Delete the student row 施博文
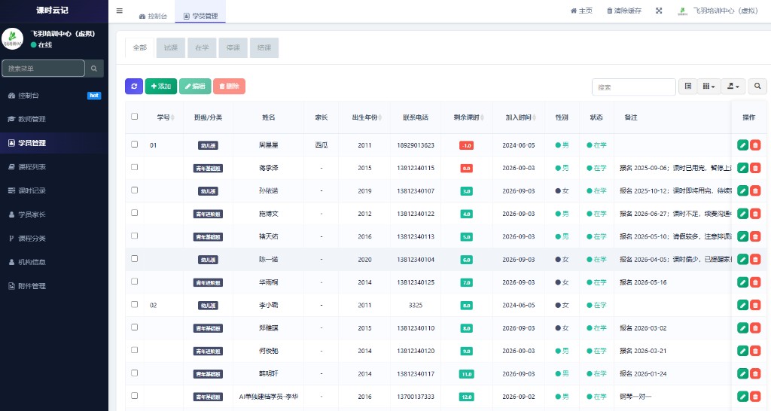771x411 pixels. coord(755,214)
